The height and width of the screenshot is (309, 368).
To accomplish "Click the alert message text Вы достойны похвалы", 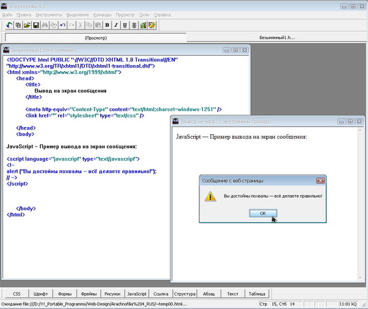I will click(273, 196).
